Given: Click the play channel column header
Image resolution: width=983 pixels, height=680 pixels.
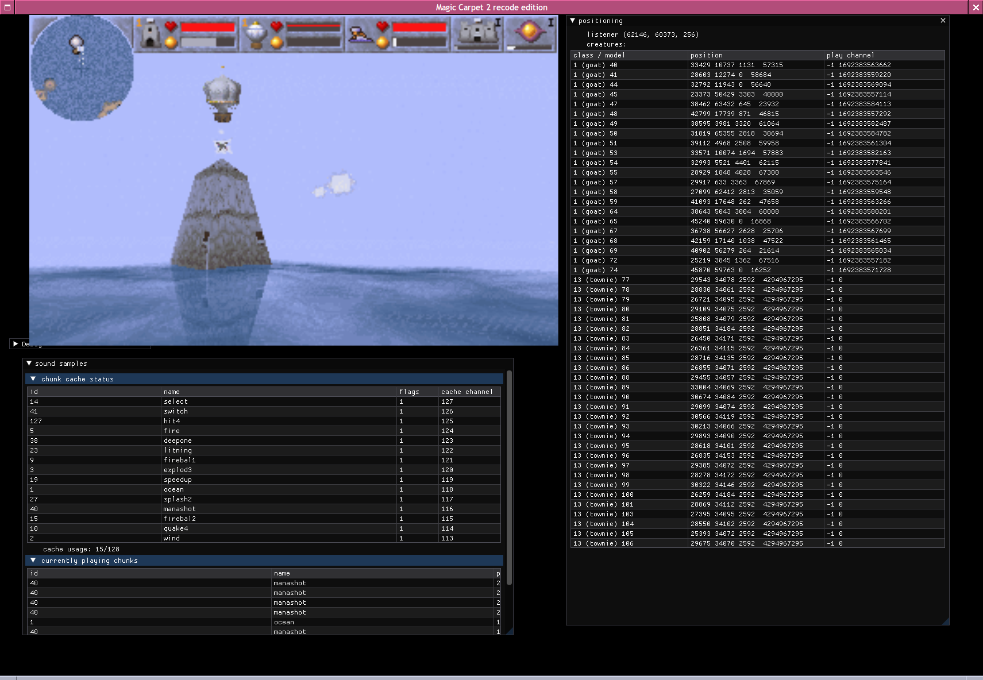Looking at the screenshot, I should 850,55.
